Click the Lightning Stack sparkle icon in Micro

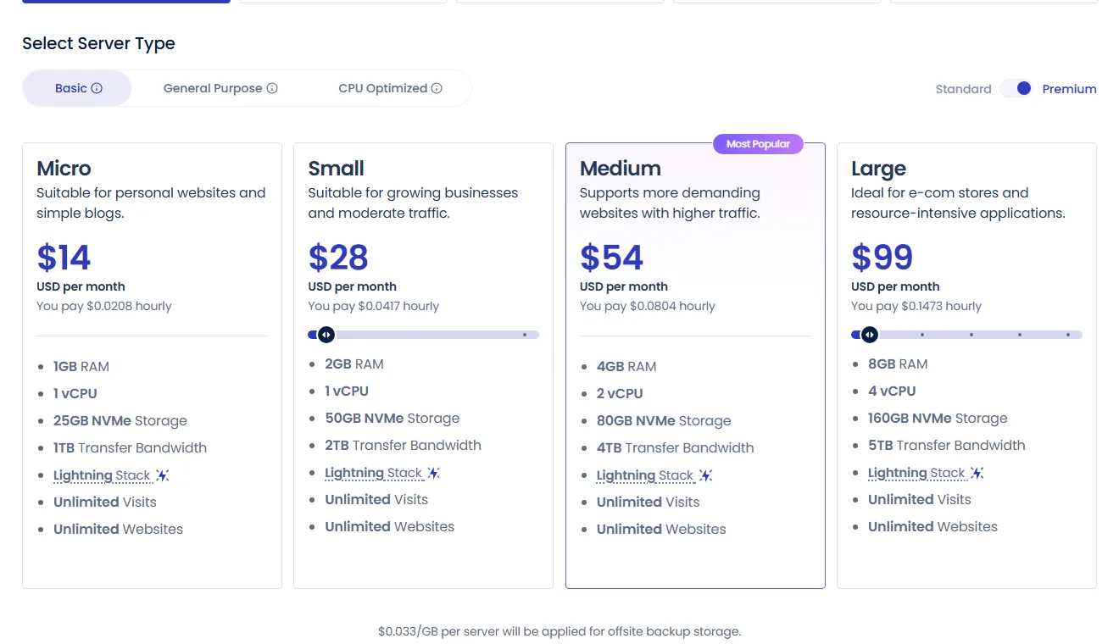[163, 475]
